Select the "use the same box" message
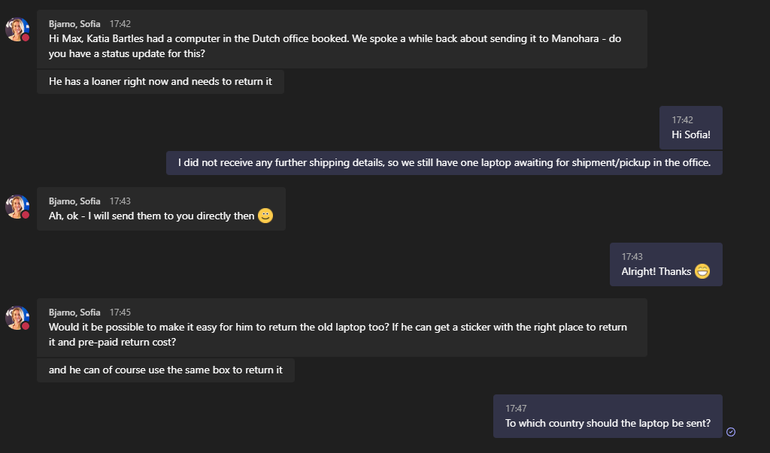The height and width of the screenshot is (453, 770). point(165,370)
